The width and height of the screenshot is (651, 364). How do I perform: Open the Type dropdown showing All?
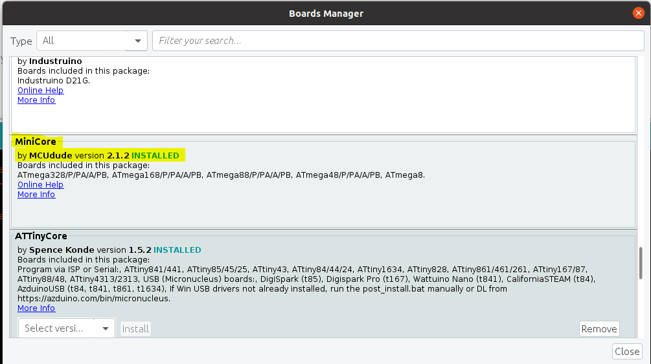point(92,41)
